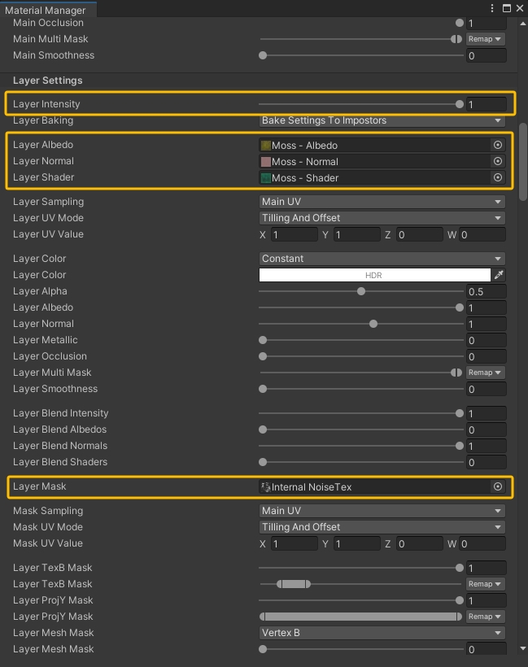
Task: Click the Layer Intensity slider handle
Action: [x=459, y=104]
